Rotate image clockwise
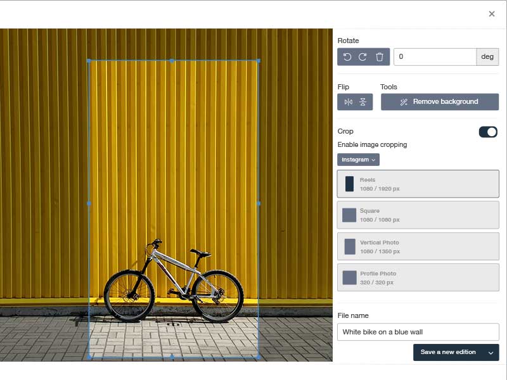 [363, 57]
